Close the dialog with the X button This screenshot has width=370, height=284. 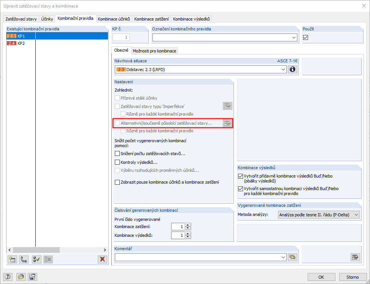[x=364, y=6]
